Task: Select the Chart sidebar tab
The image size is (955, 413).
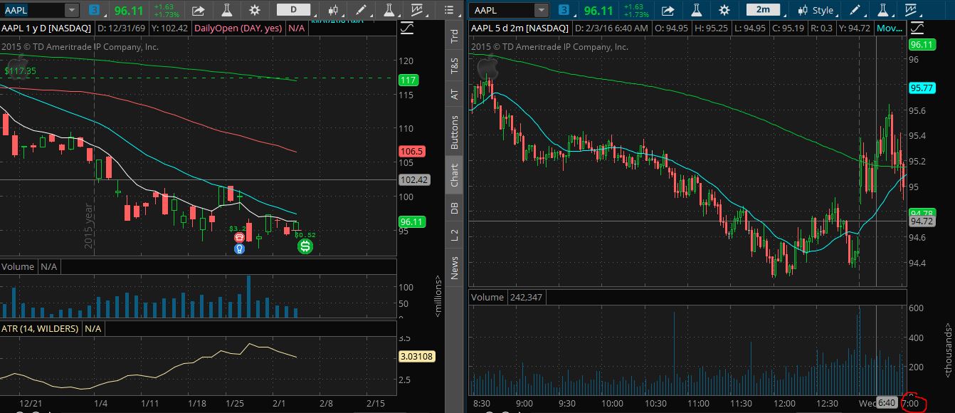Action: click(x=455, y=175)
